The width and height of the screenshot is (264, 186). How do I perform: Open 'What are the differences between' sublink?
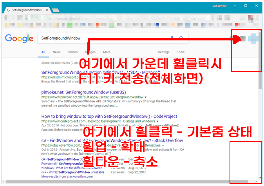pos(73,168)
